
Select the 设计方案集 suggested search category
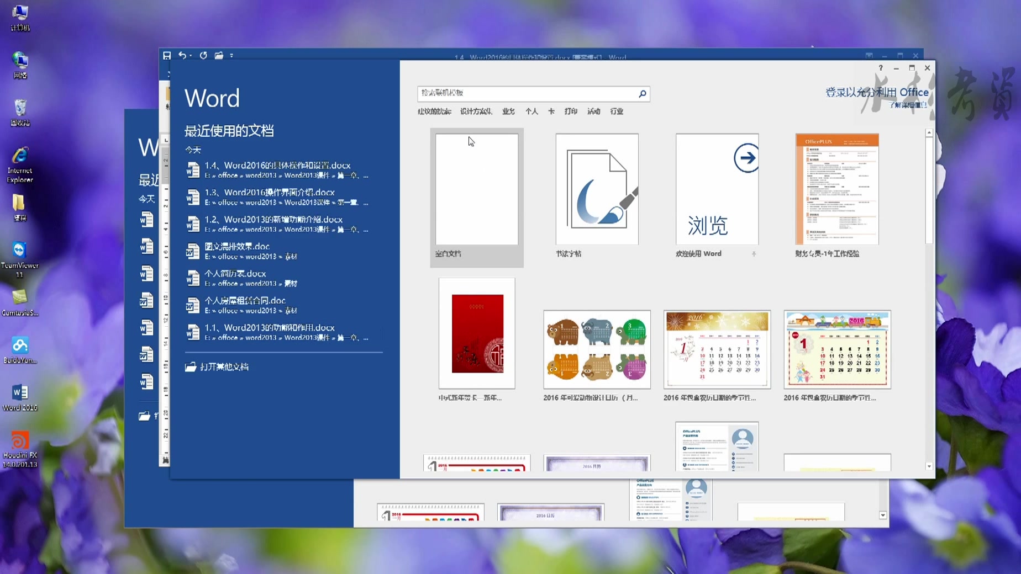pos(476,111)
